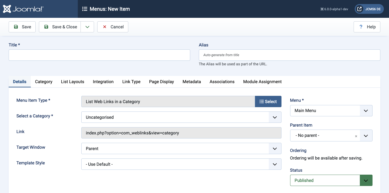Click the 'Status' label
Screen dimensions: 389x193
pos(296,170)
